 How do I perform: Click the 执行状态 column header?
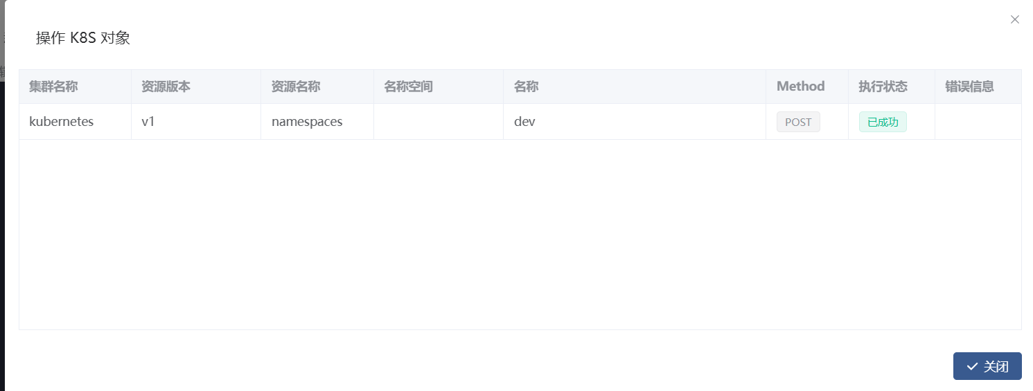pos(892,87)
